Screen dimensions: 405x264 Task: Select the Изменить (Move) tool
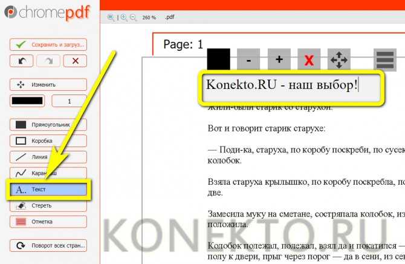[48, 85]
